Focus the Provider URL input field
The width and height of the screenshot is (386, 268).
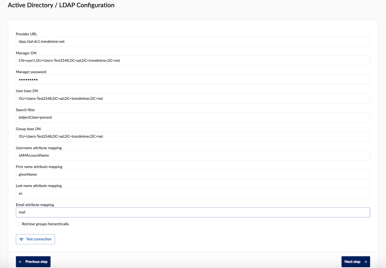193,42
